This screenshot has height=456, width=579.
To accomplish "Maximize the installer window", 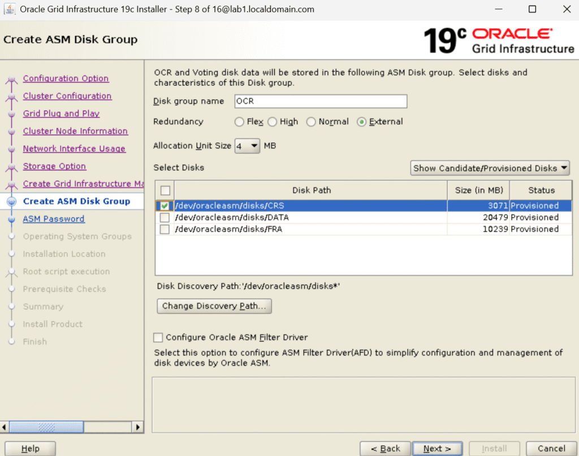I will click(532, 9).
